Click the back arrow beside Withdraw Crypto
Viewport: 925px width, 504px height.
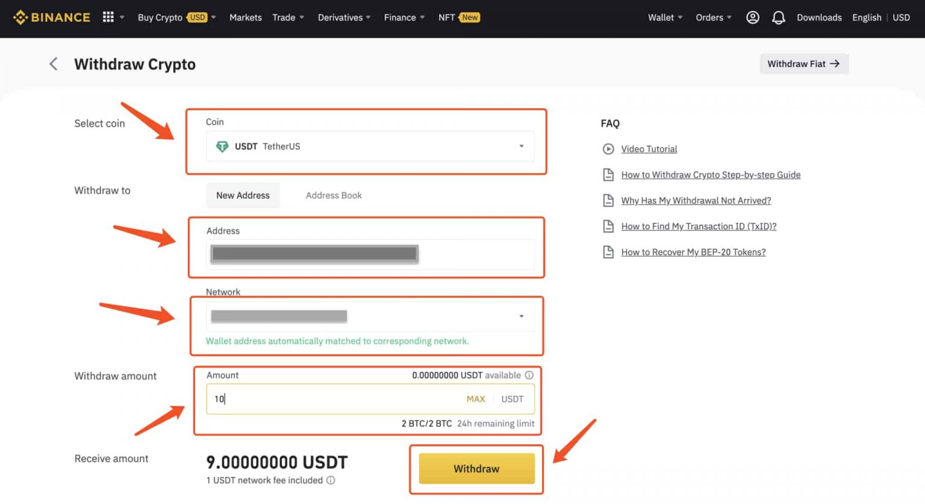click(53, 64)
